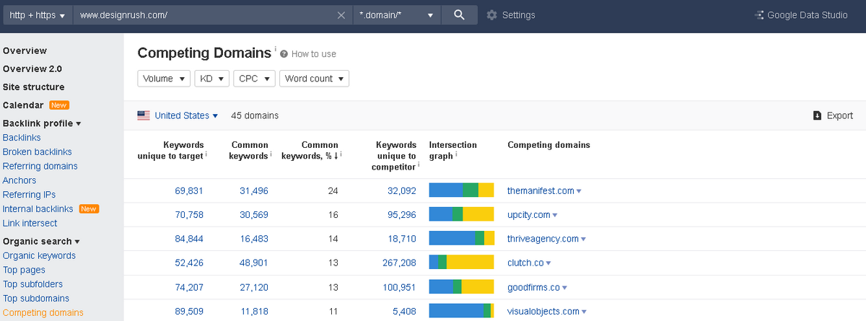Image resolution: width=866 pixels, height=321 pixels.
Task: Open Google Data Studio integration
Action: click(x=801, y=15)
